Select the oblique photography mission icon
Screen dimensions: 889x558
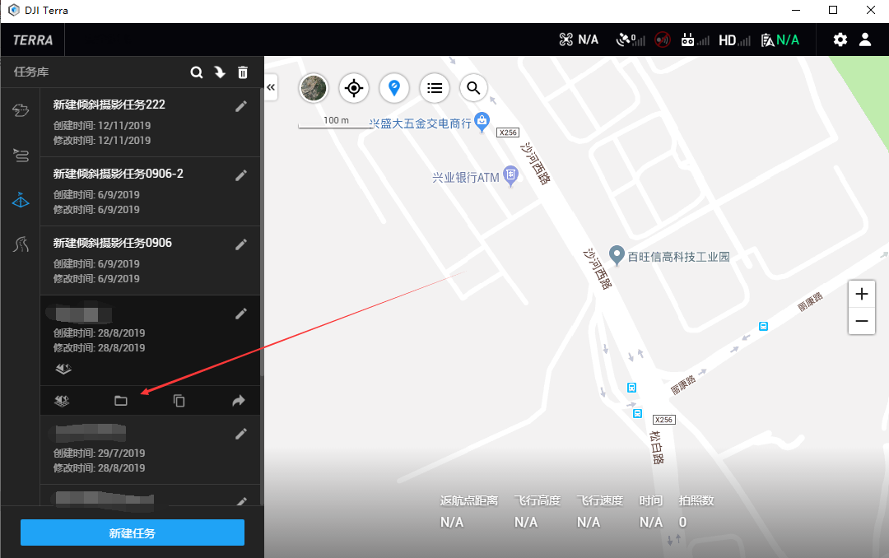(x=21, y=199)
